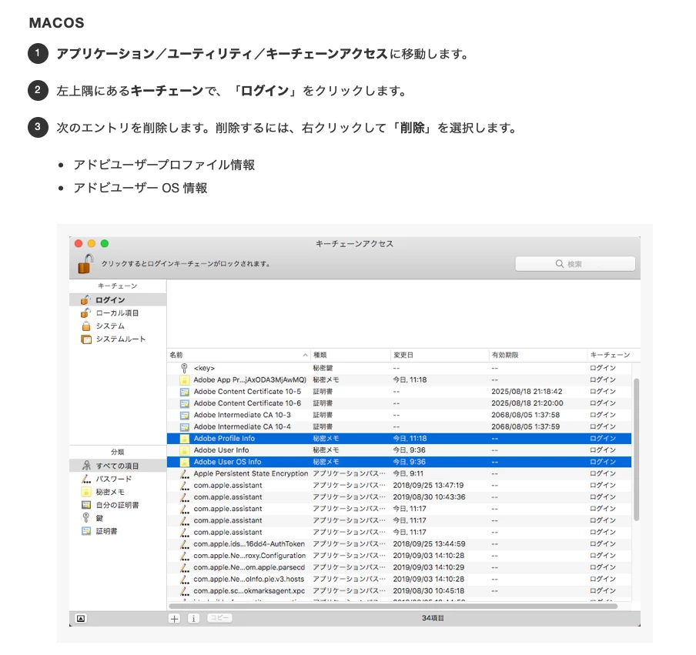Sort by the キーチェーン column header
This screenshot has width=696, height=655.
tap(614, 355)
